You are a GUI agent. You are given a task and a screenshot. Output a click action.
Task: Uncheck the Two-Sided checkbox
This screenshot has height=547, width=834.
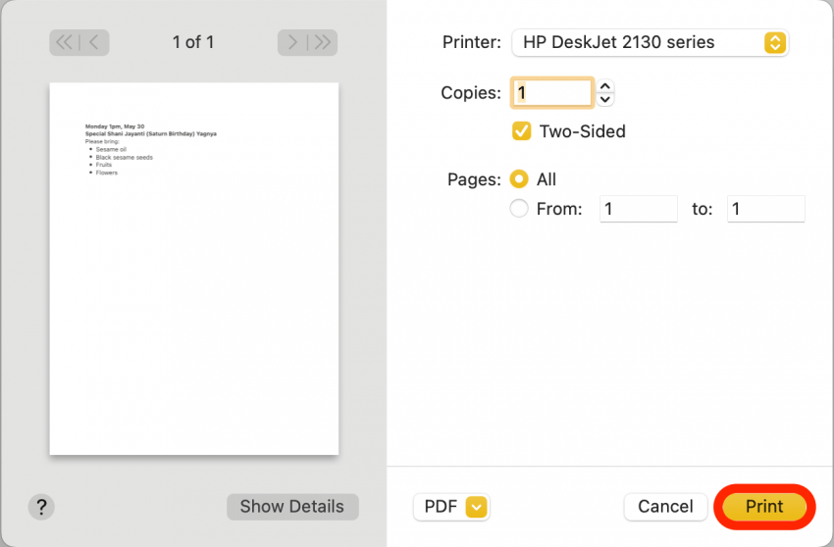click(x=522, y=131)
